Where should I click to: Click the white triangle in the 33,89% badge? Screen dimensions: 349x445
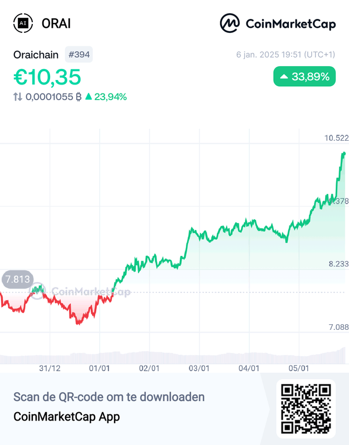pyautogui.click(x=284, y=77)
